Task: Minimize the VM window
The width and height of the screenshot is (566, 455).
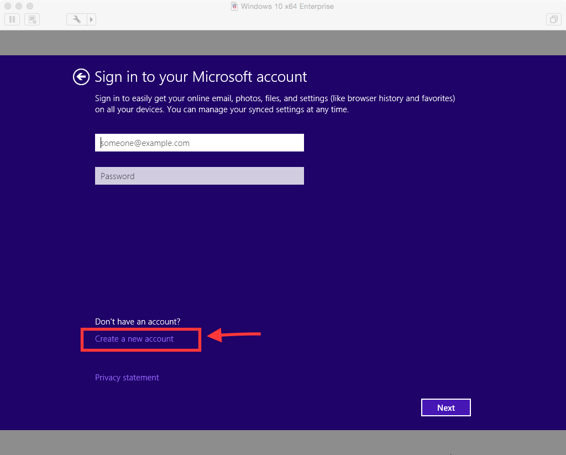Action: coord(19,6)
